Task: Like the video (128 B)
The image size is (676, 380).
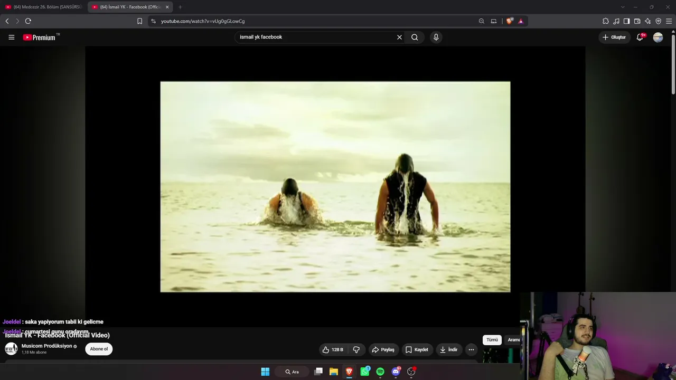Action: 333,349
